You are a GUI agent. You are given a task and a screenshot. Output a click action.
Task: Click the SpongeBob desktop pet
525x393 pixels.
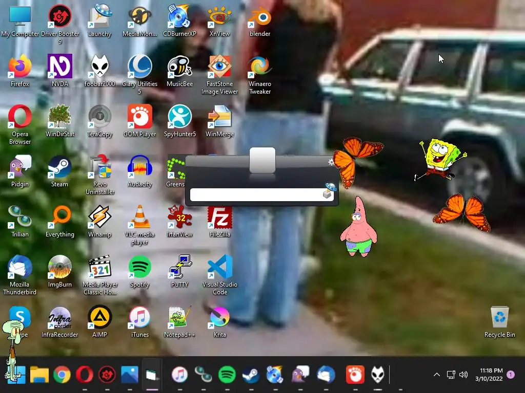(440, 160)
